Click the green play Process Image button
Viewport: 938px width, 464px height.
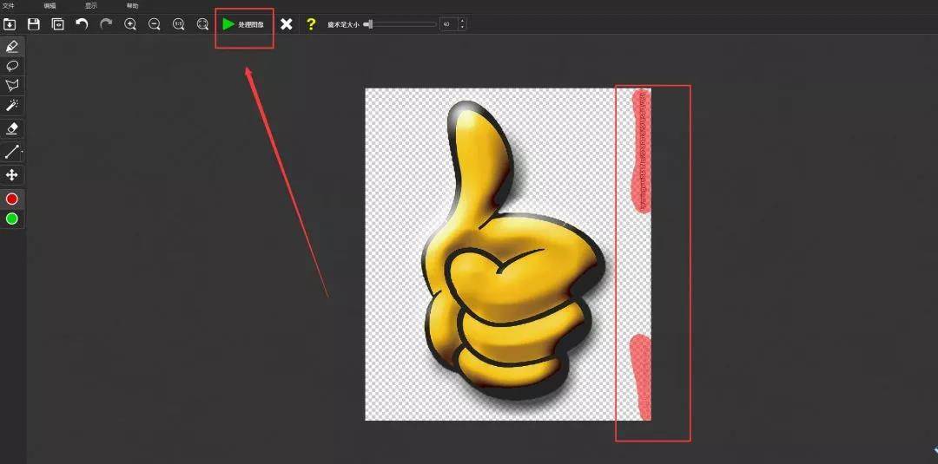(x=242, y=24)
